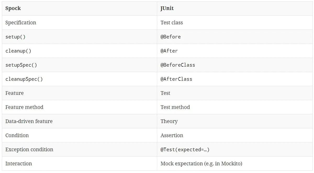Click the cleanup() code cell
Screen dimensions: 314x173
pyautogui.click(x=18, y=51)
